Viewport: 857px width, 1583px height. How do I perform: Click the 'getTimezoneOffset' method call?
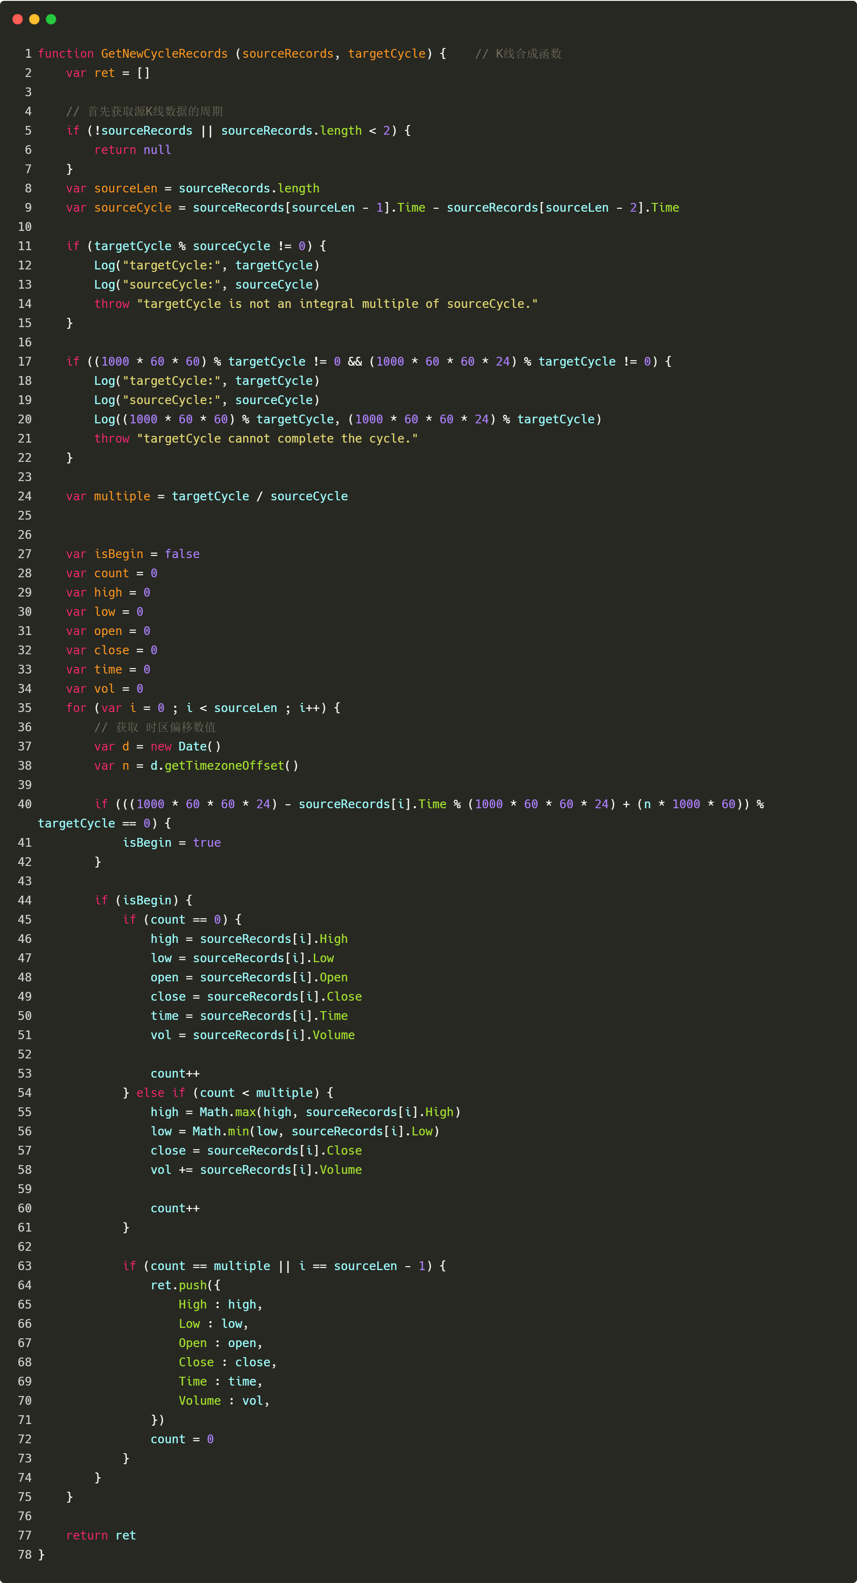coord(224,766)
